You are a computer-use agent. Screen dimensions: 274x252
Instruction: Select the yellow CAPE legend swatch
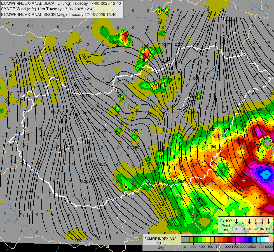click(208, 240)
